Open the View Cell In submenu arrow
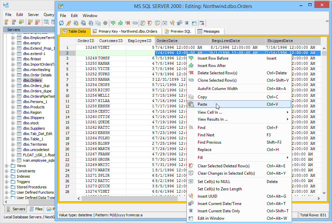 tap(288, 112)
